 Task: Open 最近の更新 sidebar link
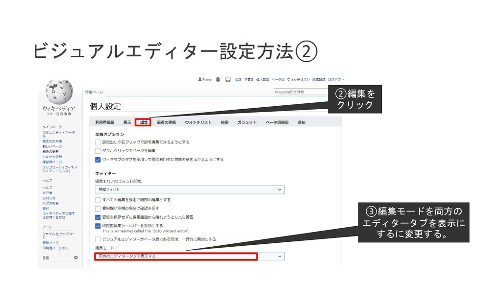pyautogui.click(x=50, y=152)
